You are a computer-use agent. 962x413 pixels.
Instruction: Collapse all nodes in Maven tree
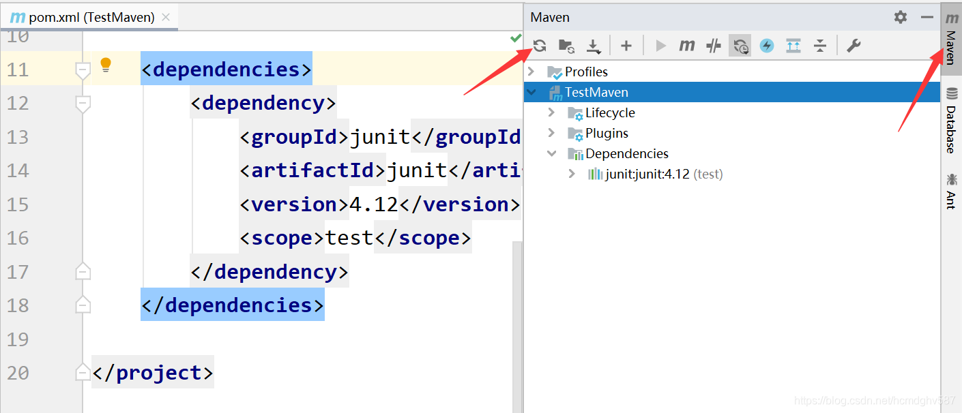coord(820,46)
